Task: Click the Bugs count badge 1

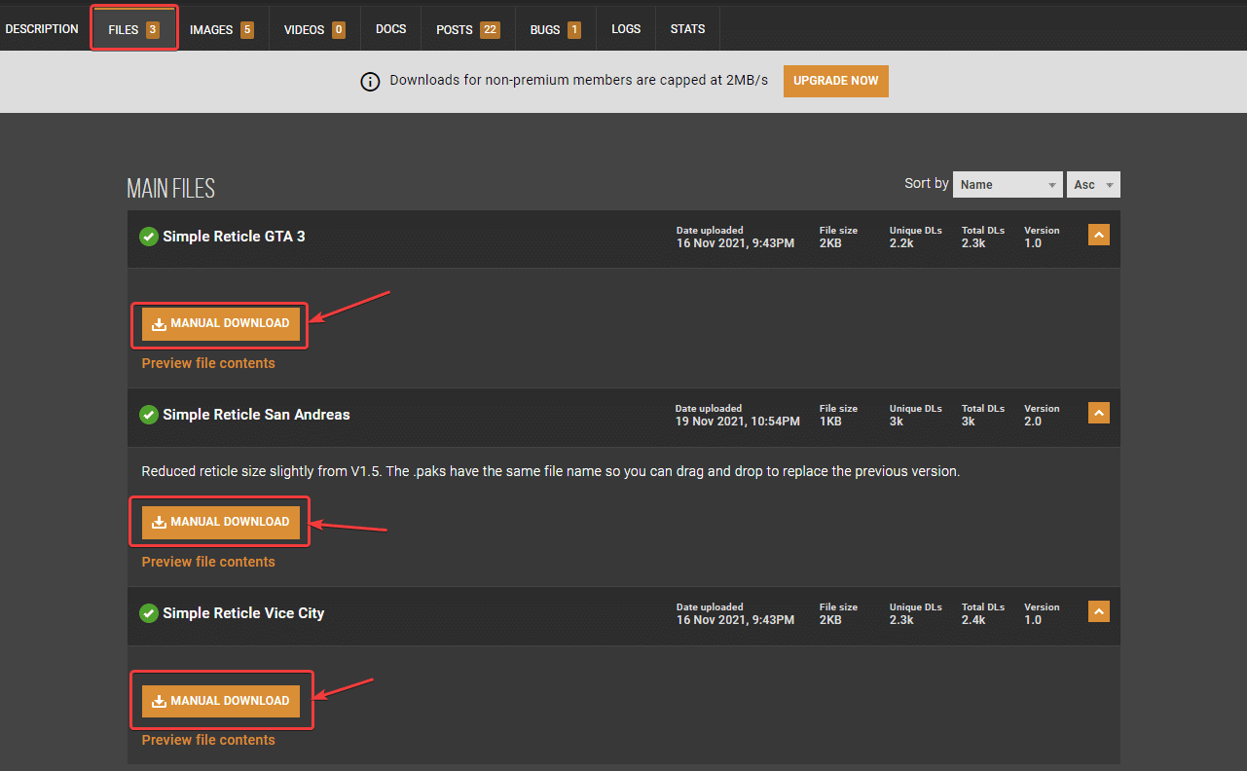Action: click(x=573, y=30)
